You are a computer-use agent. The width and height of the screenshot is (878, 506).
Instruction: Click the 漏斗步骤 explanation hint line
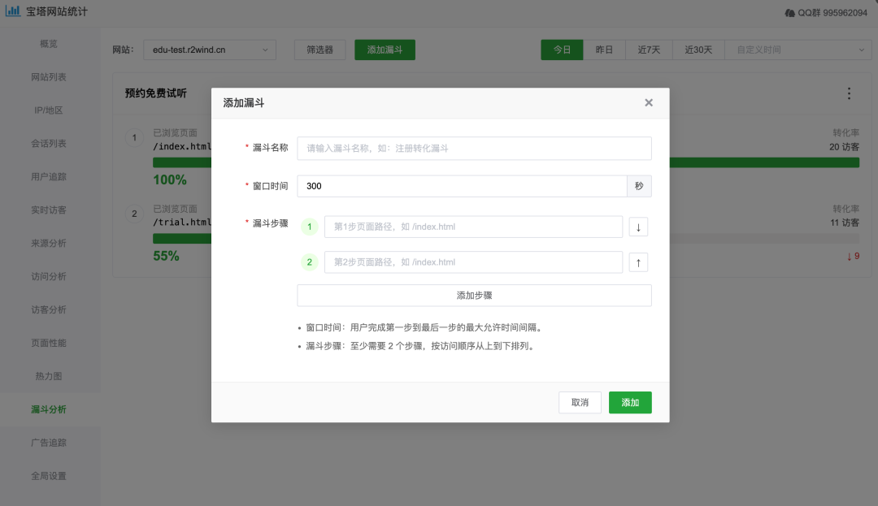[x=420, y=346]
